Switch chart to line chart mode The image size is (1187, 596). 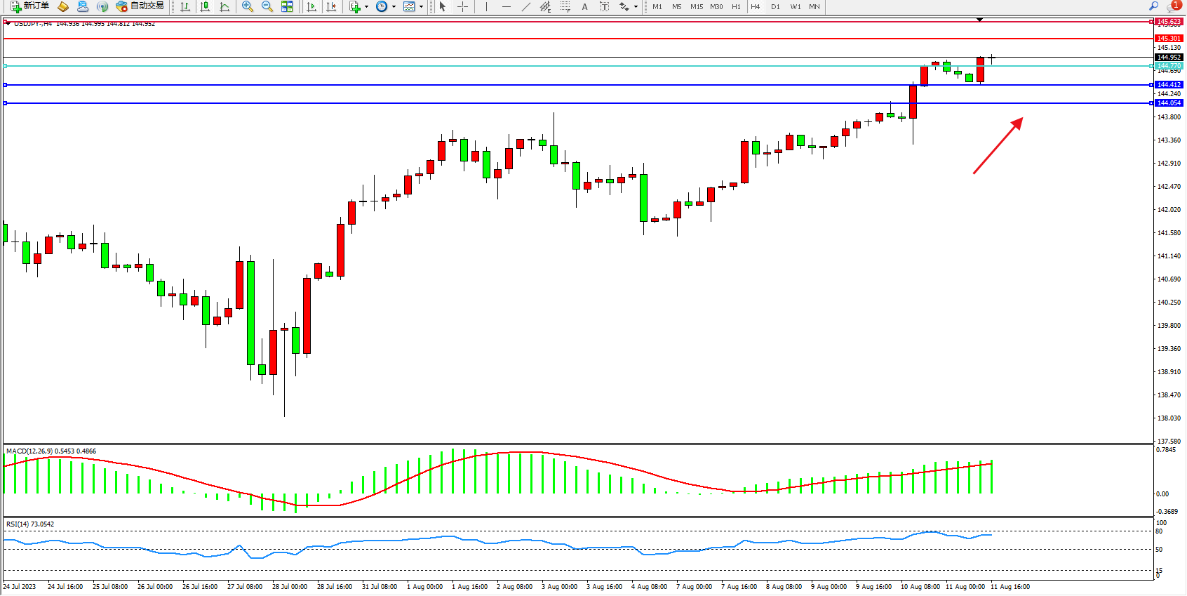tap(224, 6)
